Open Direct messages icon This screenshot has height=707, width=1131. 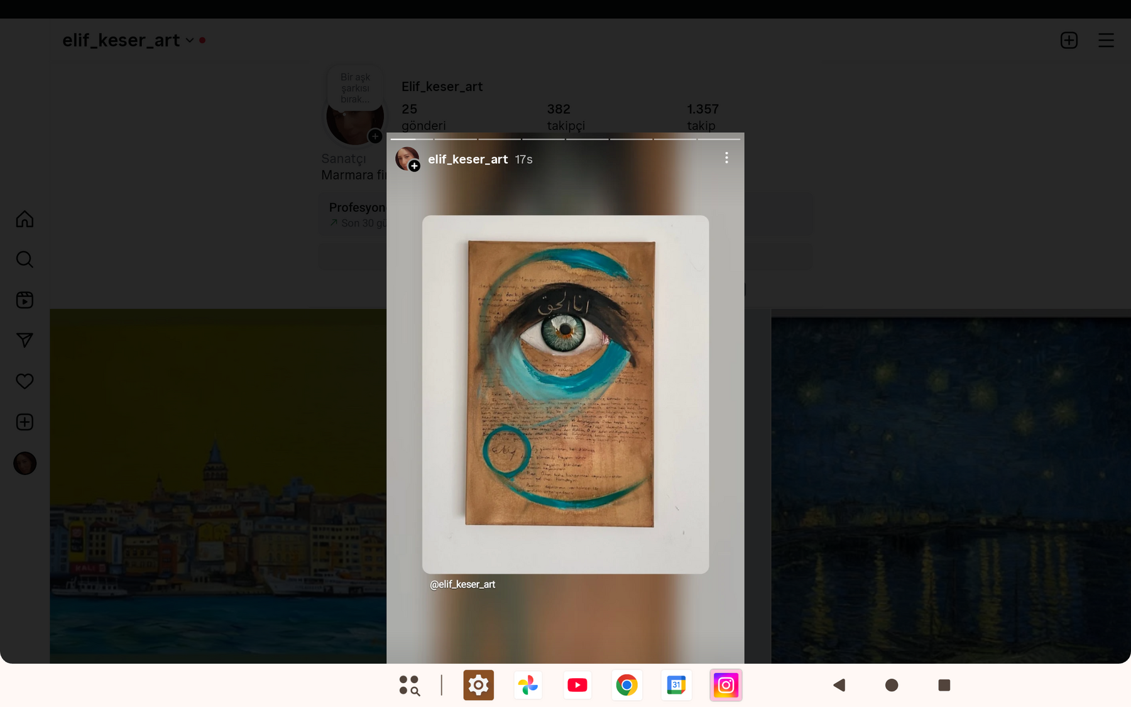coord(25,340)
